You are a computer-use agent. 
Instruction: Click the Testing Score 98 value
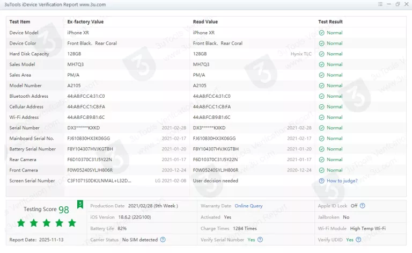pos(64,210)
